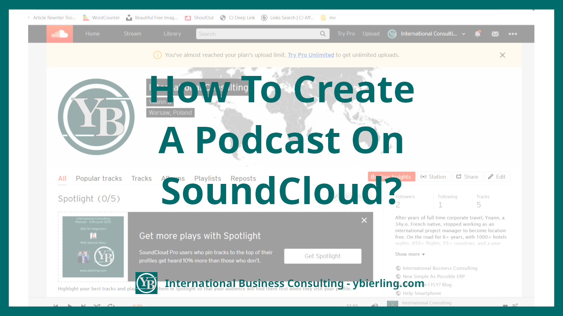The width and height of the screenshot is (563, 316).
Task: Click the SoundCloud logo icon
Action: pyautogui.click(x=59, y=34)
